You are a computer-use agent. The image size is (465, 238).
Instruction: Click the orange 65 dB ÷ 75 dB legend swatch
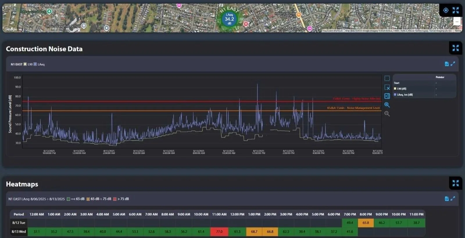(x=88, y=199)
